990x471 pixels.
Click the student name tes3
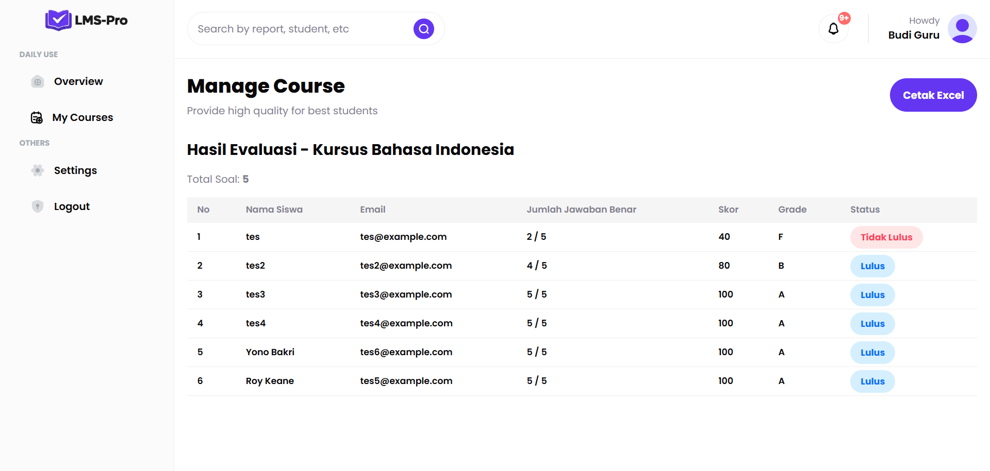click(x=255, y=294)
